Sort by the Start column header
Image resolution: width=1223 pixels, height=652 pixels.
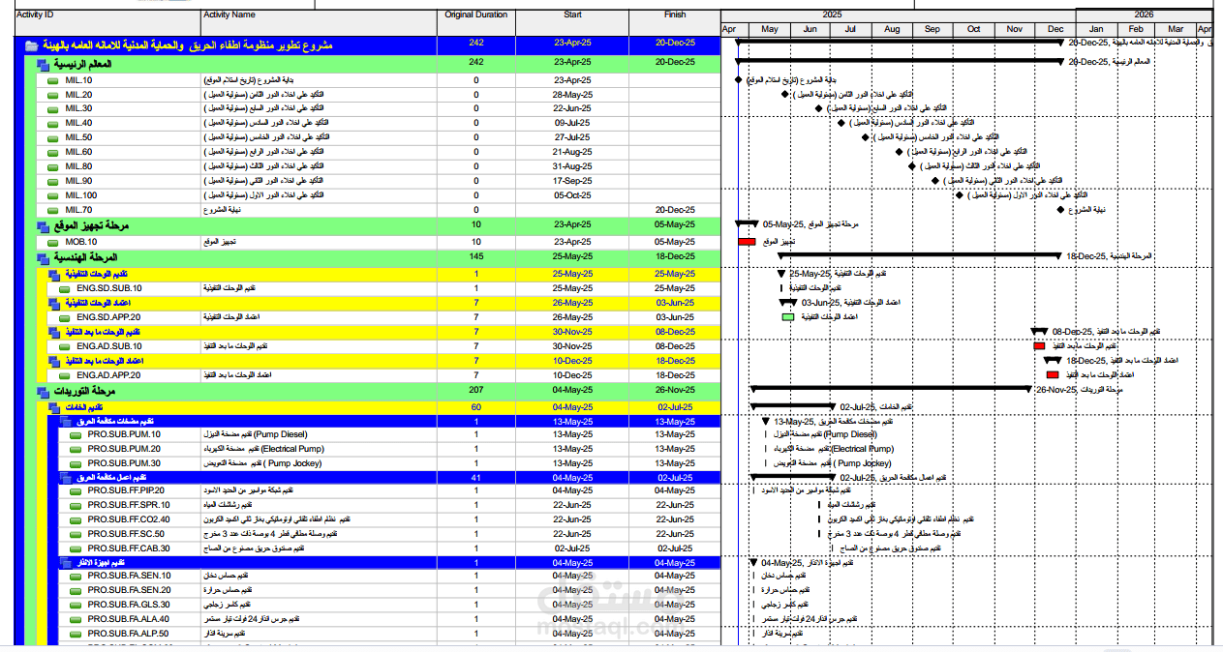[572, 22]
